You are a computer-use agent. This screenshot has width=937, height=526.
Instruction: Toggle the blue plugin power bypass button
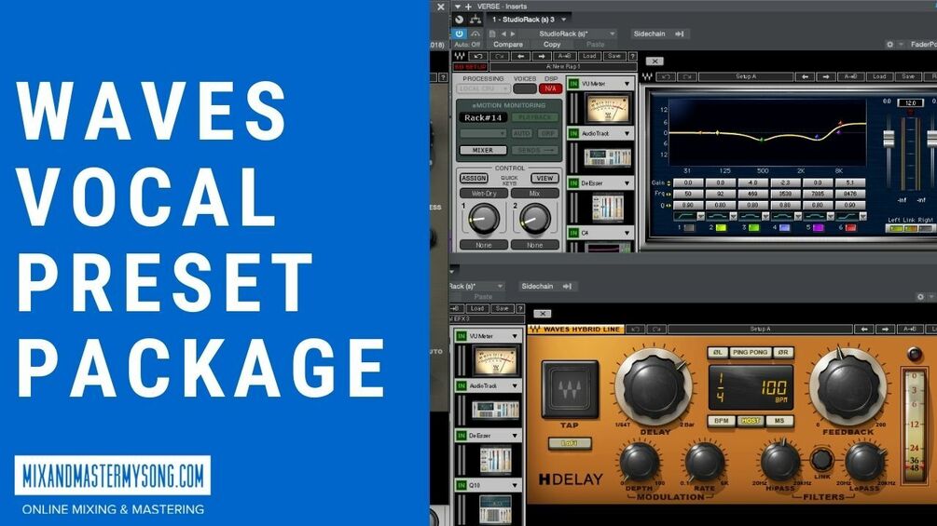coord(459,34)
